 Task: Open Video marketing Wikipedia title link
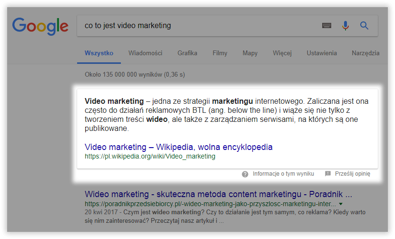pyautogui.click(x=178, y=147)
